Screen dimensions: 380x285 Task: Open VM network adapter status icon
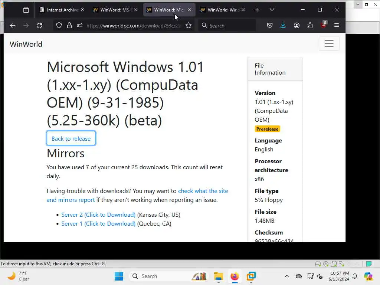pyautogui.click(x=341, y=264)
